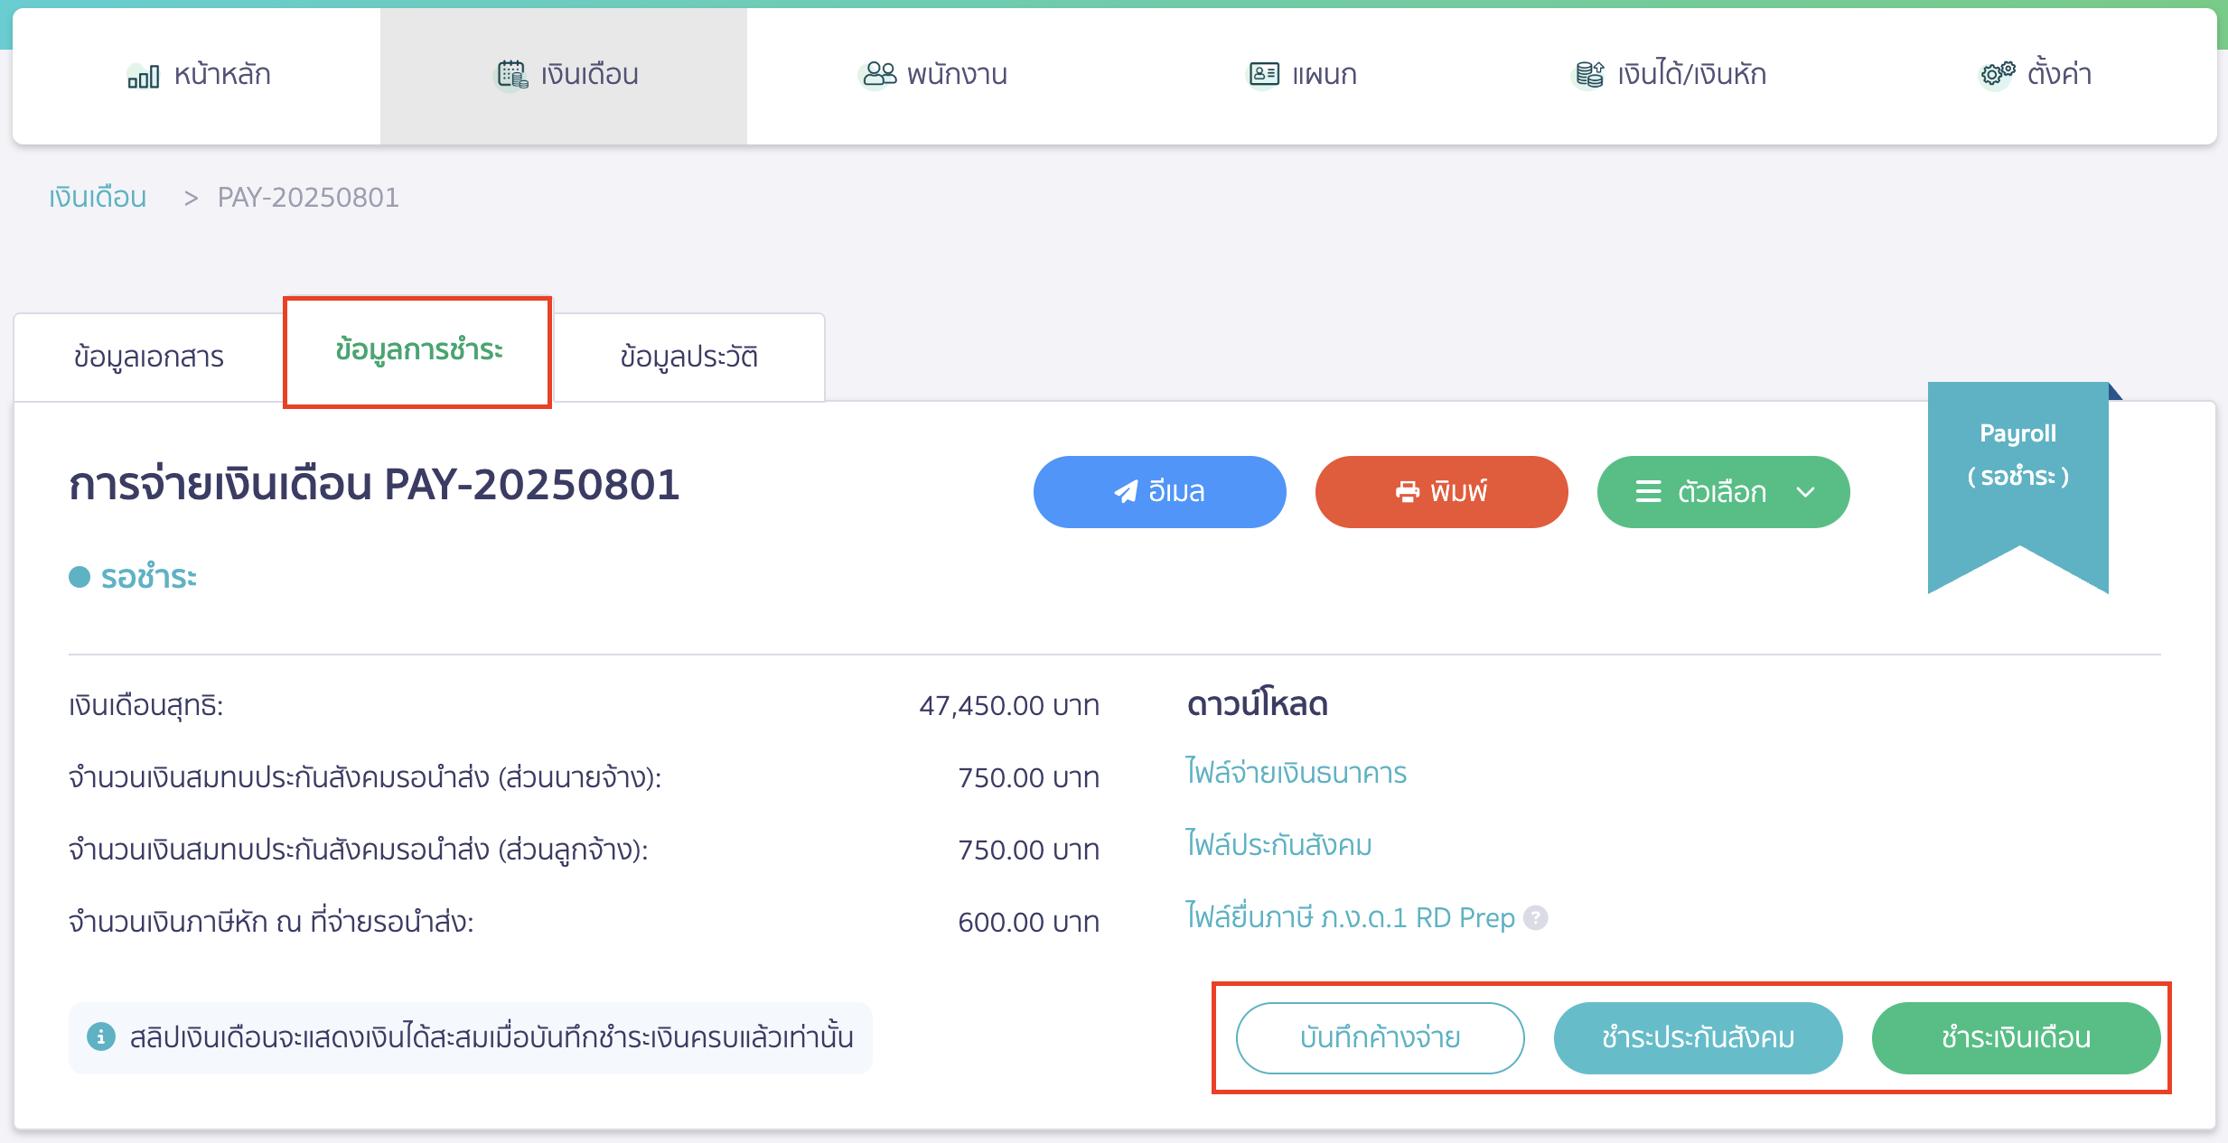Go back via เงินเดือน breadcrumb link
Screen dimensions: 2228x1143
(x=98, y=197)
